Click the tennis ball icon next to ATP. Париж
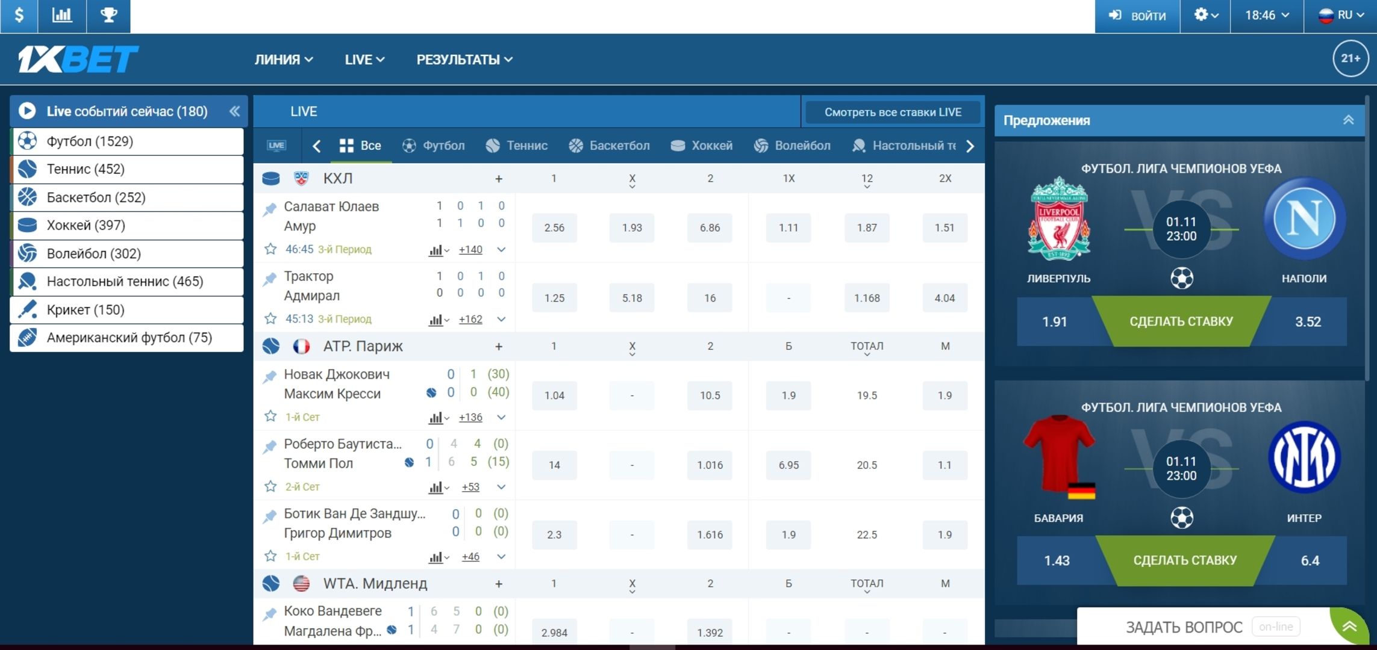Screen dimensions: 1377x650 click(x=271, y=346)
